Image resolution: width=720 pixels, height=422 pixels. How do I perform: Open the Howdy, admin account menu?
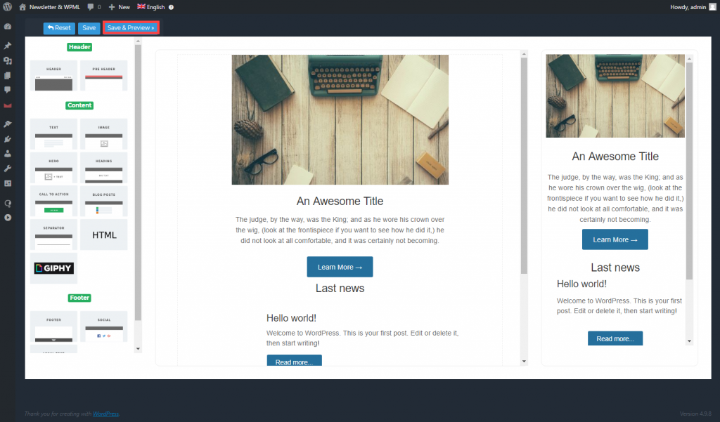pyautogui.click(x=693, y=7)
